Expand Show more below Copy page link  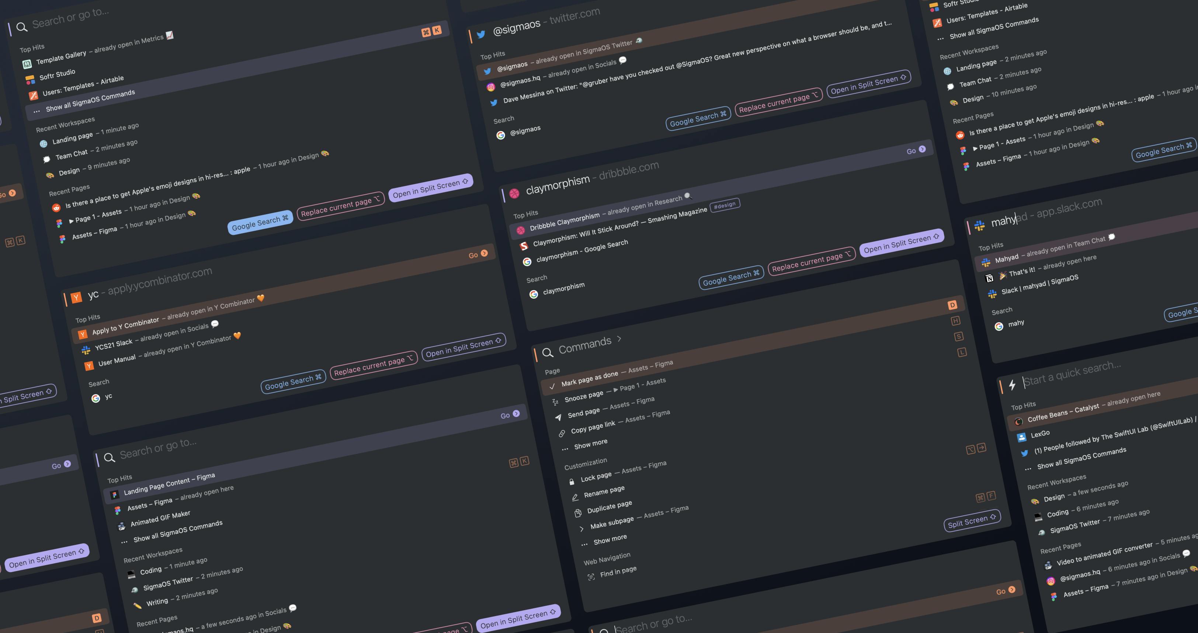591,444
